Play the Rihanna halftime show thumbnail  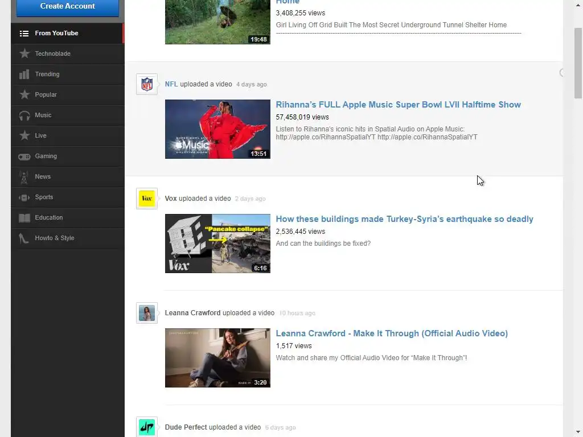coord(217,129)
